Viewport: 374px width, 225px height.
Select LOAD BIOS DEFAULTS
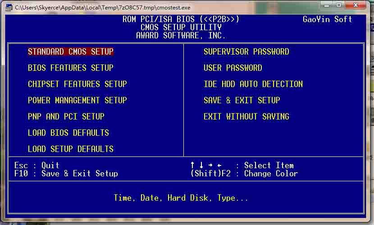(68, 133)
